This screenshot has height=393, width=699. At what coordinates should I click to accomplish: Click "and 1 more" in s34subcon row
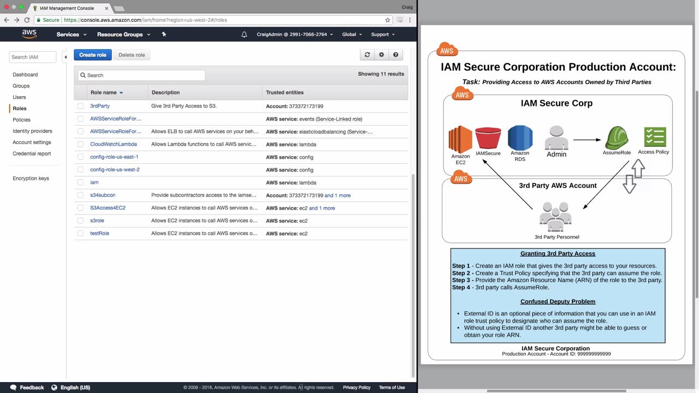pyautogui.click(x=337, y=195)
